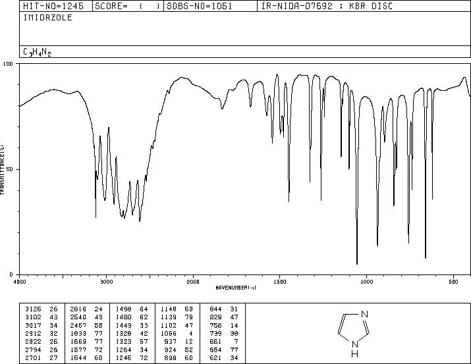Select the SDBS-NO=1051 header text
Viewport: 471px width, 364px height.
pyautogui.click(x=200, y=6)
